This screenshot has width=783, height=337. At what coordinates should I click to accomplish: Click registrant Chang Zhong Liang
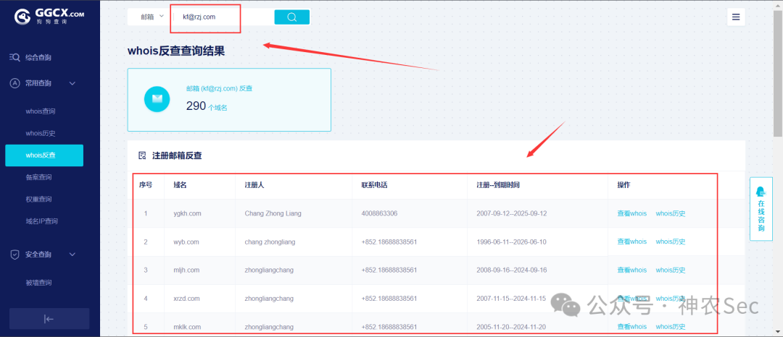click(x=273, y=213)
